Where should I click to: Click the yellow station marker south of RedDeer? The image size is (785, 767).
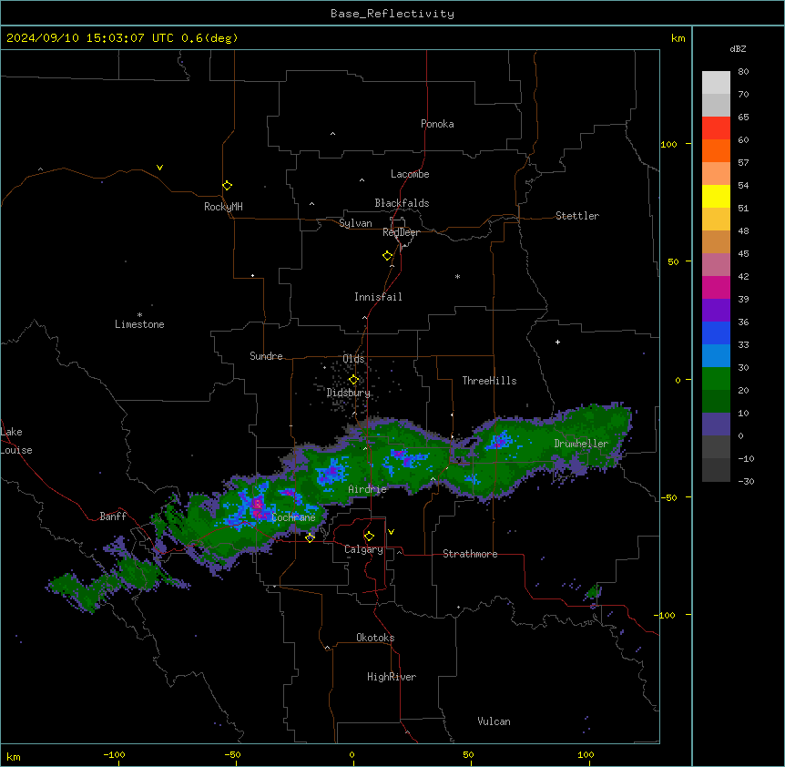tap(388, 256)
